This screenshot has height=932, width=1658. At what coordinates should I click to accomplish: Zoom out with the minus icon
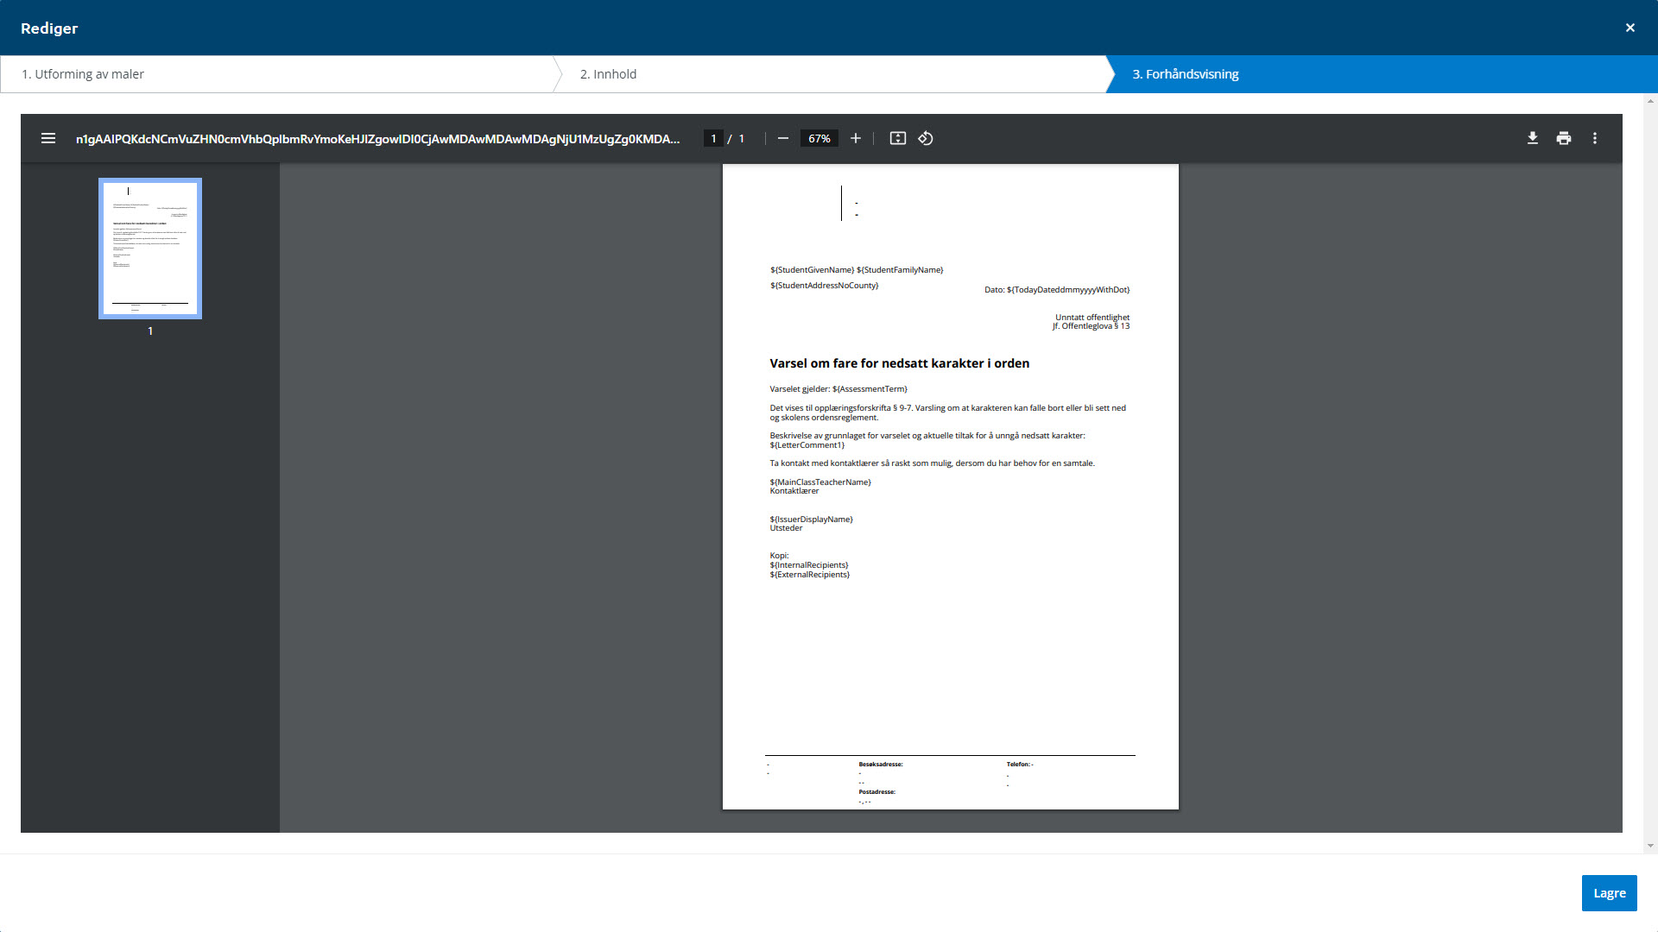click(782, 138)
